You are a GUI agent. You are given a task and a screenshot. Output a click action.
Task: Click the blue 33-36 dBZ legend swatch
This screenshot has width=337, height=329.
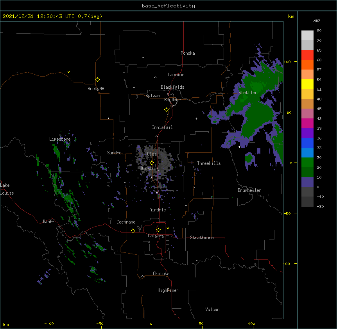(307, 143)
